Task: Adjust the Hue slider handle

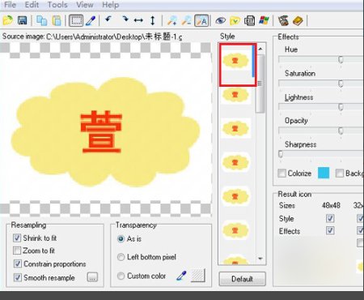Action: pyautogui.click(x=341, y=60)
